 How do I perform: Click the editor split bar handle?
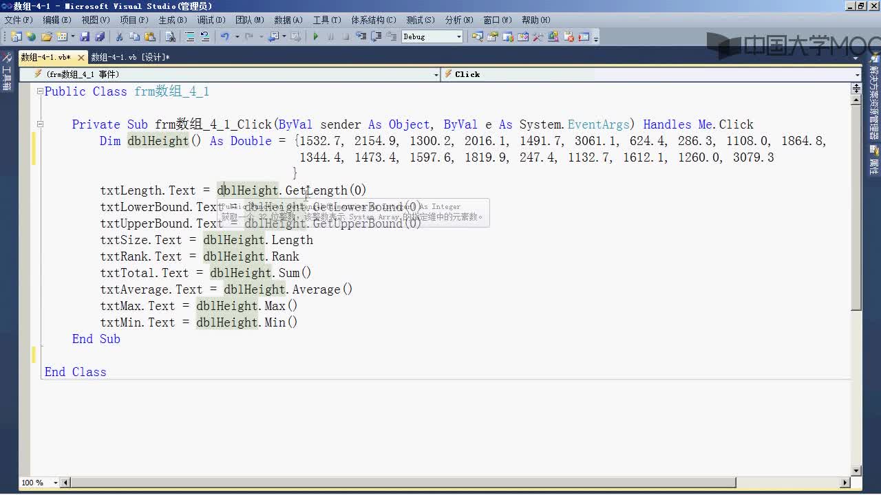click(856, 88)
